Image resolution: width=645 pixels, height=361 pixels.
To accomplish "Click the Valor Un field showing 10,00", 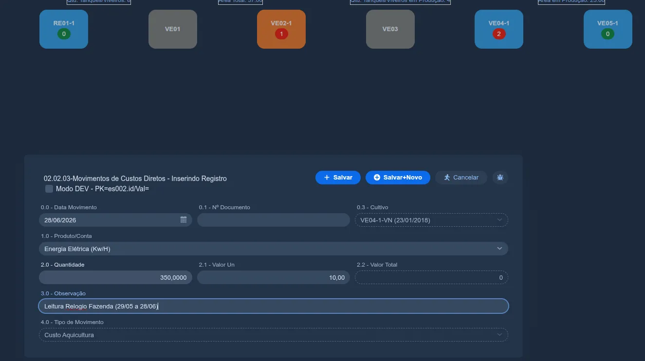I will coord(274,277).
